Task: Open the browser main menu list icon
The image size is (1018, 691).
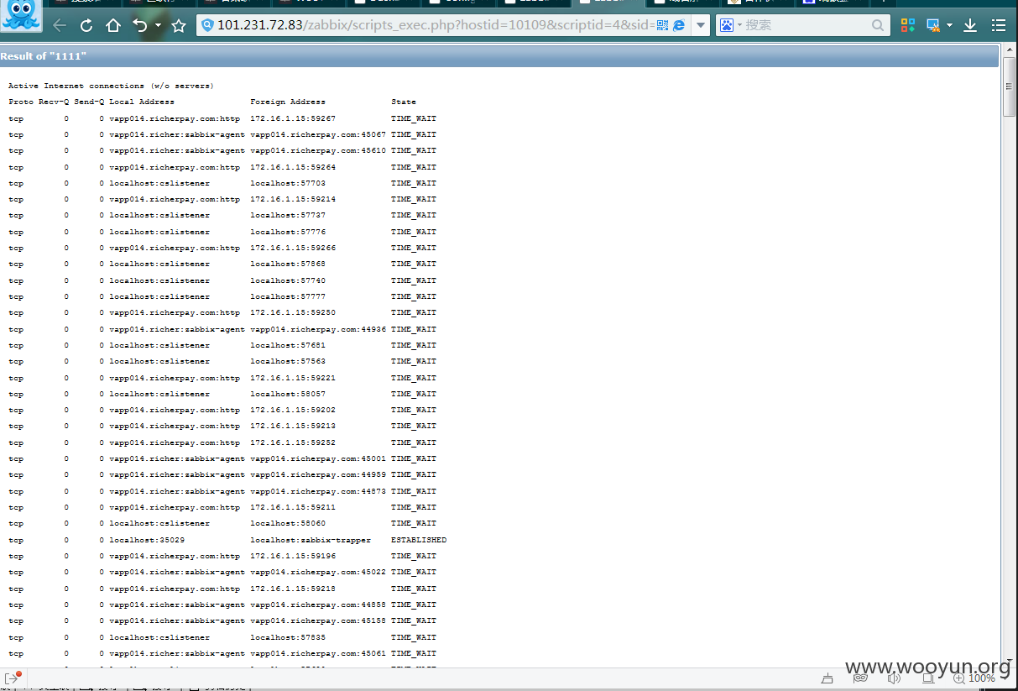Action: click(998, 25)
